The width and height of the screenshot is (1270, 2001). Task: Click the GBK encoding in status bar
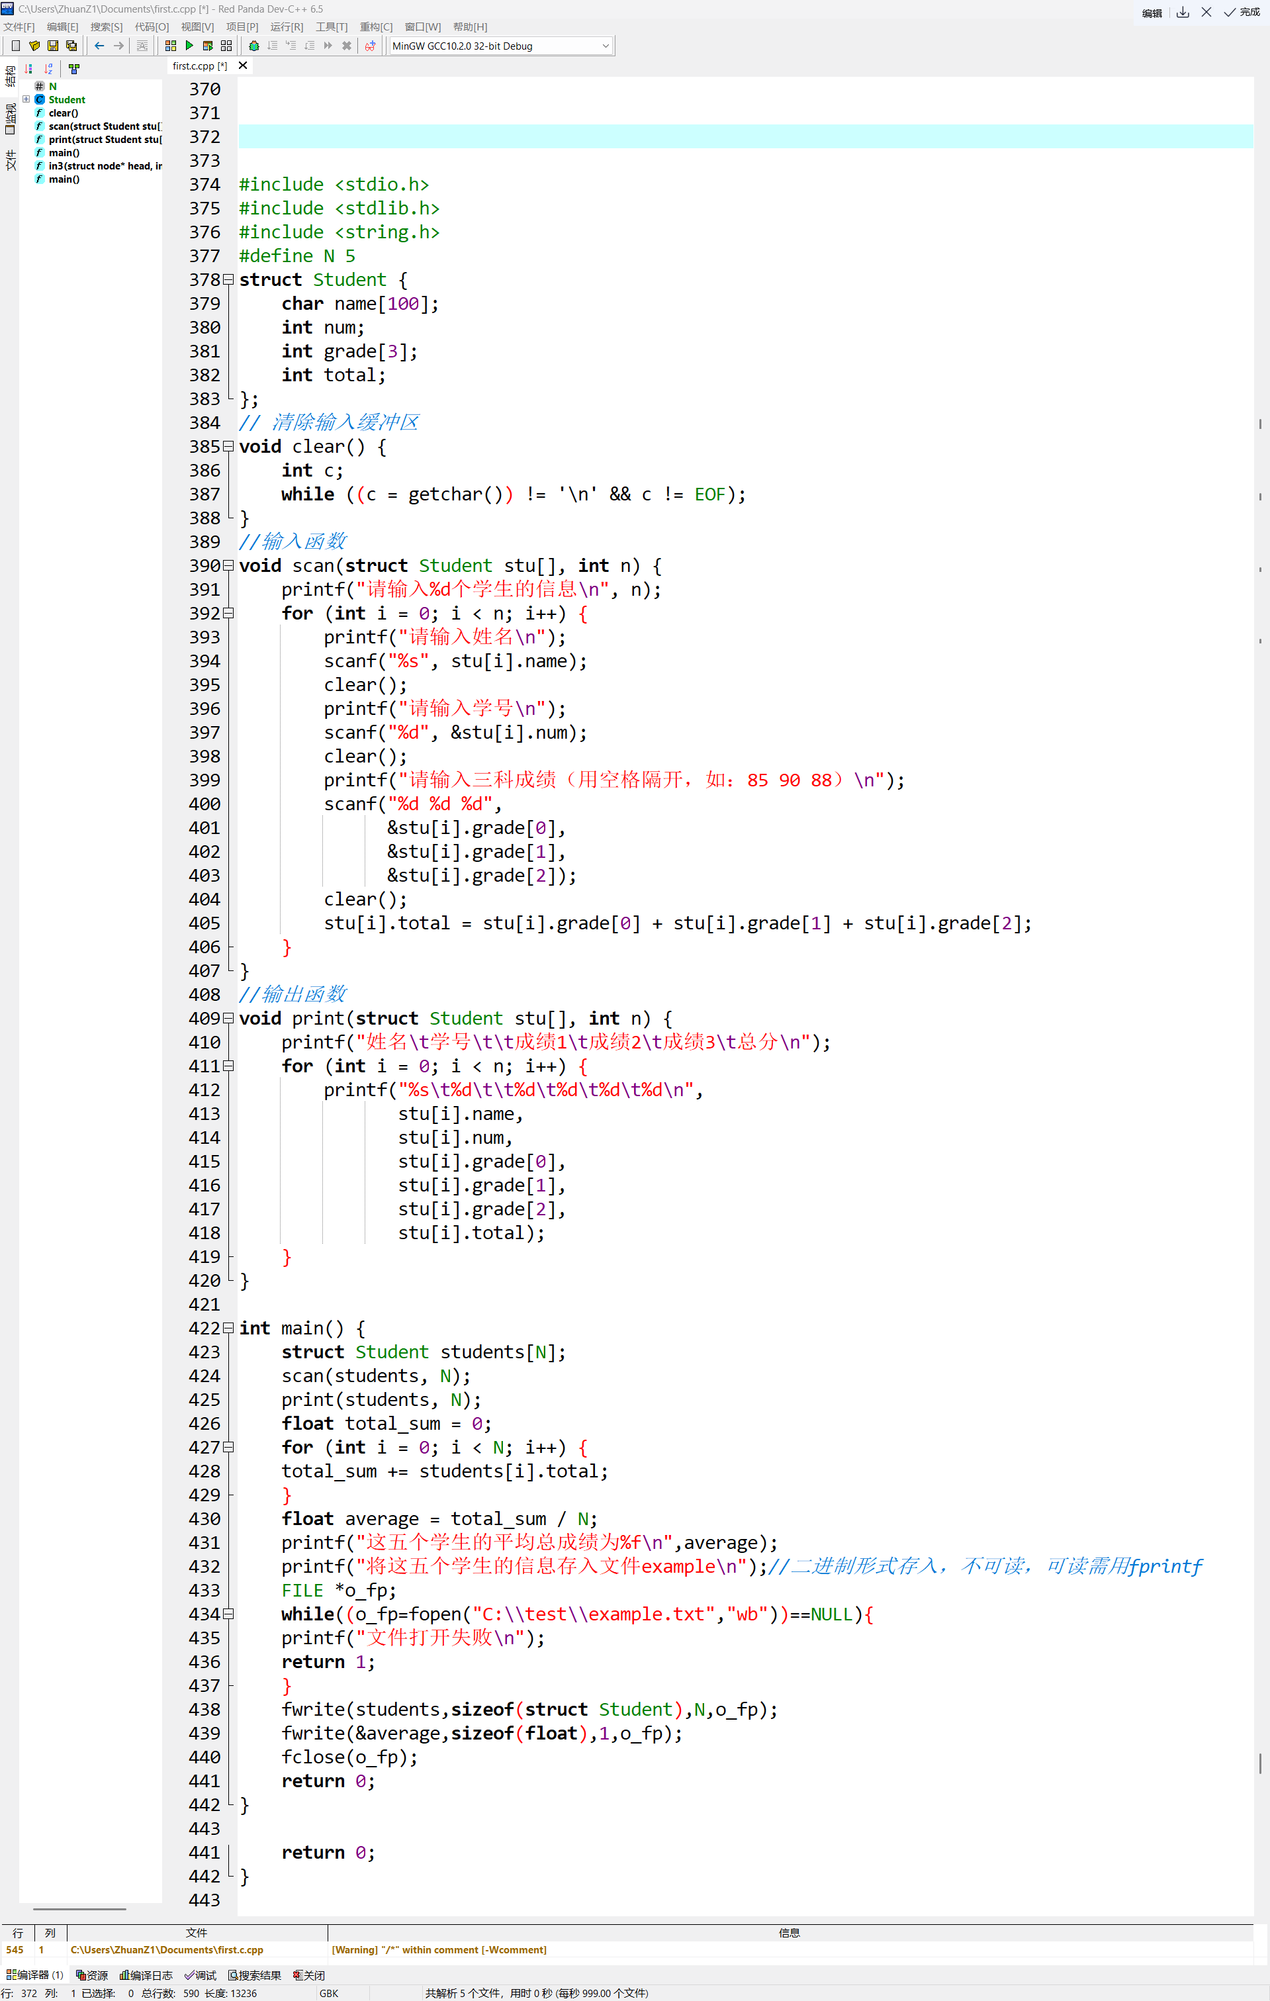tap(329, 1992)
